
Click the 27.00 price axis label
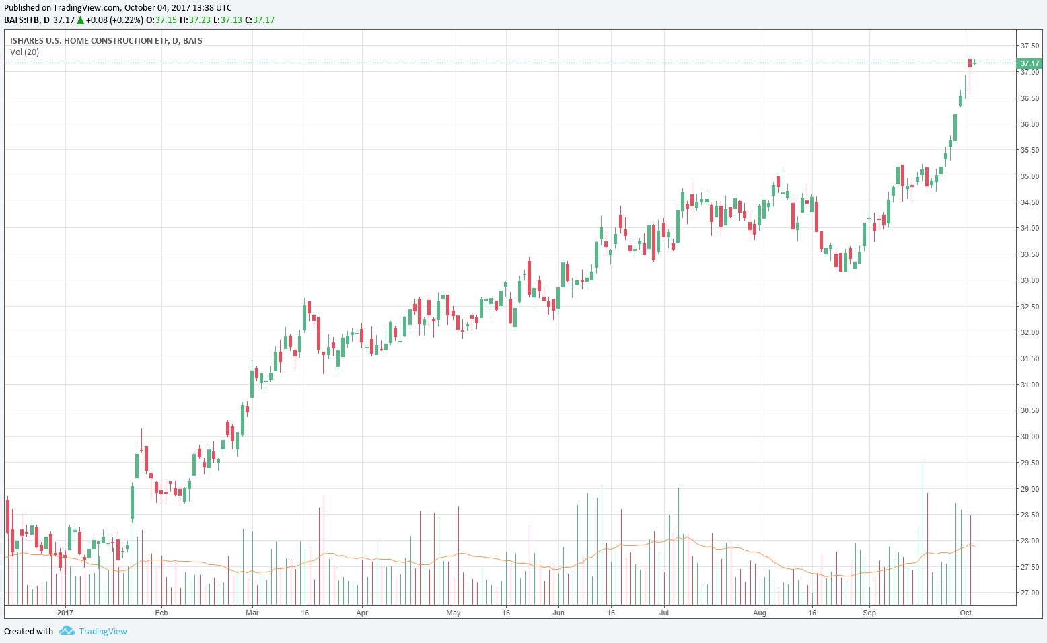point(1029,593)
